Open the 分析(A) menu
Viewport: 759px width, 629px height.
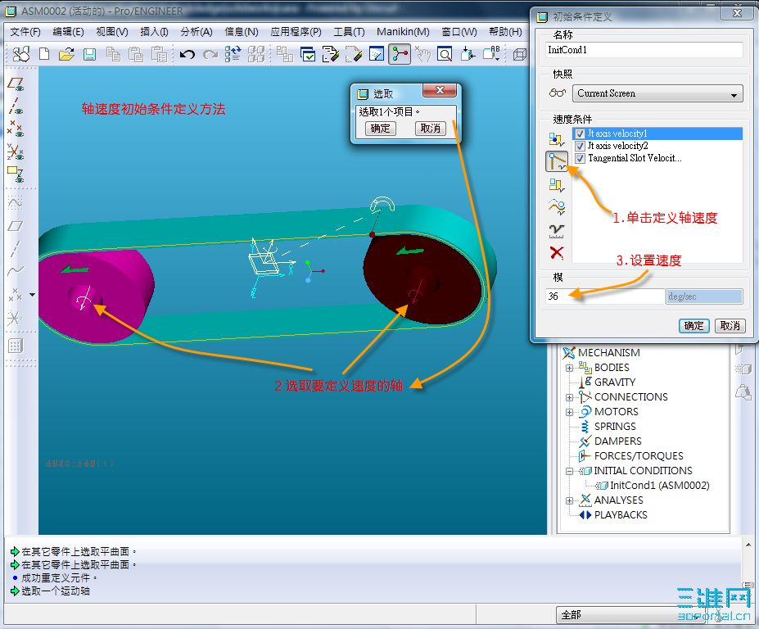[197, 32]
